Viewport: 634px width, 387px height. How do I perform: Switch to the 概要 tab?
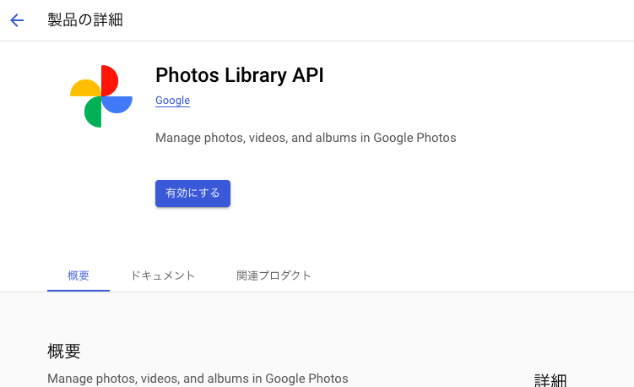(x=79, y=275)
